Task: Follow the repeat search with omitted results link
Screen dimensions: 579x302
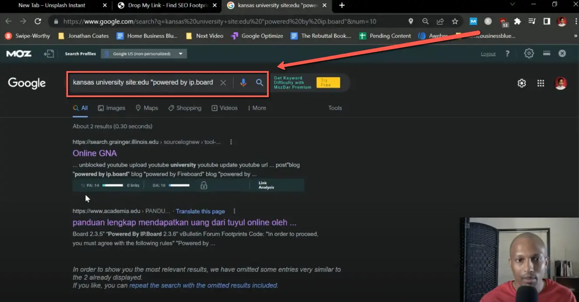Action: [x=203, y=285]
